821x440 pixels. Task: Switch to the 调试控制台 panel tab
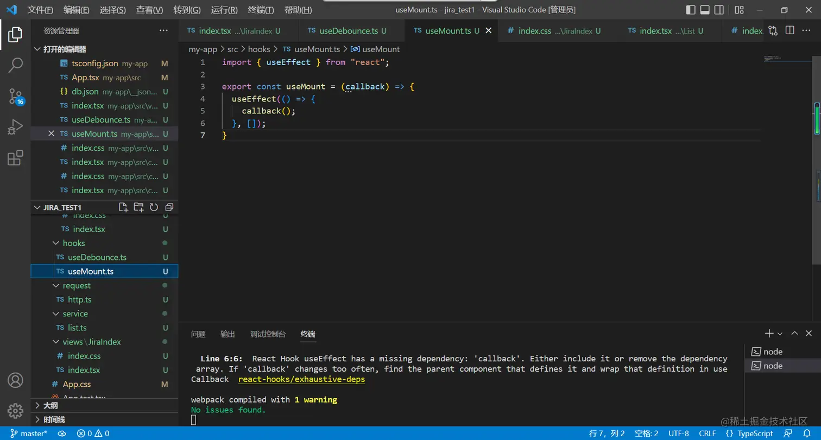point(268,334)
